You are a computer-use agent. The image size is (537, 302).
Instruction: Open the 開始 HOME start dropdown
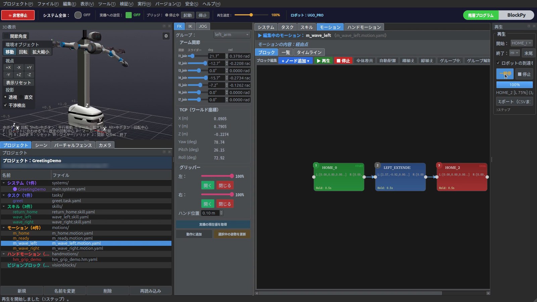coord(522,43)
